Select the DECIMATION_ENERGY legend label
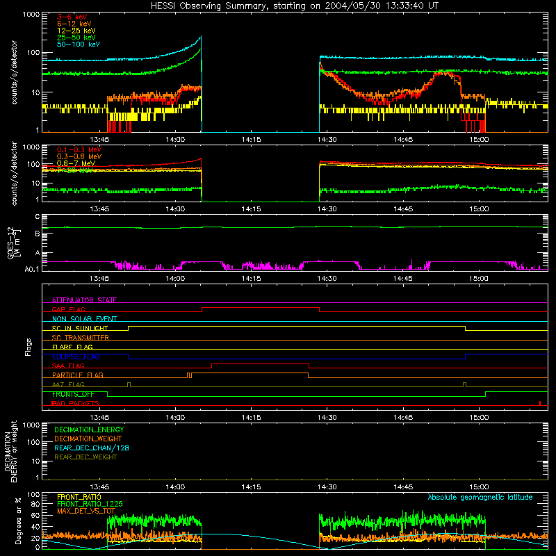556x556 pixels. coord(89,430)
